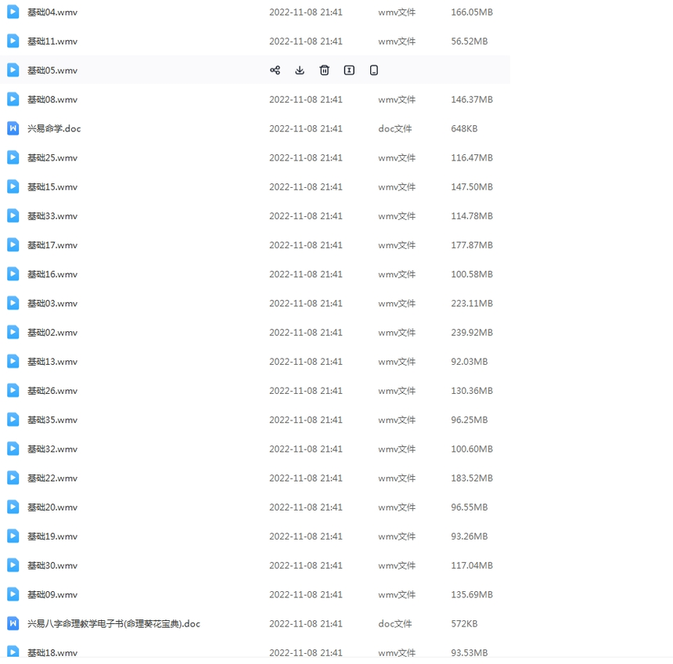
Task: Select the file name 基础30.wmv
Action: (x=52, y=565)
